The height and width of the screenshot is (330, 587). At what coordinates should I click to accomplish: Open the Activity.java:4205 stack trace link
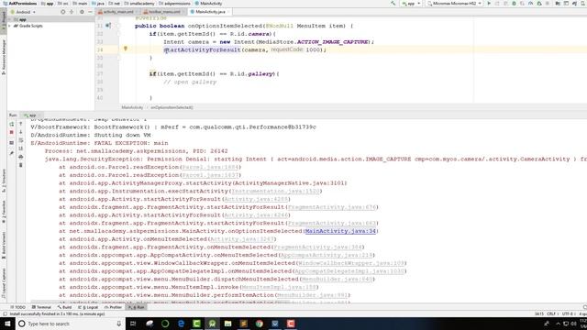256,199
